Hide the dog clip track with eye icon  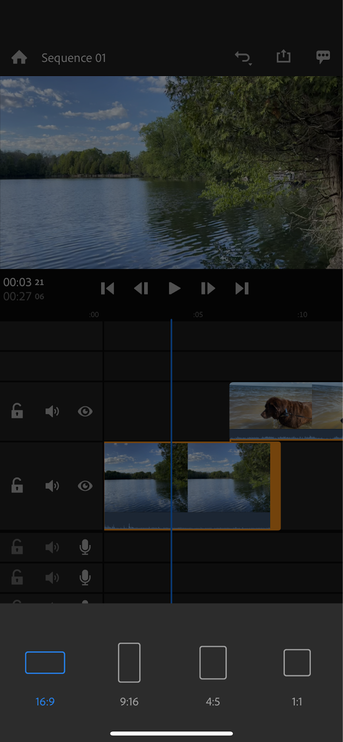coord(85,411)
